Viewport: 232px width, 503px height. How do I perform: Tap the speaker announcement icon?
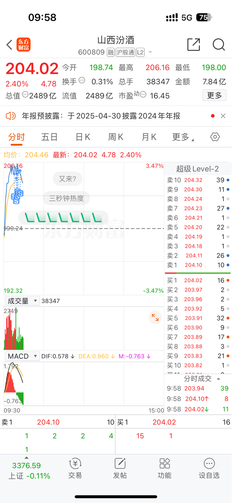(11, 116)
